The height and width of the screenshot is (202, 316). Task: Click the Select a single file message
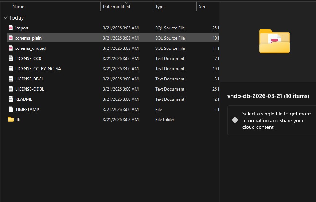(x=276, y=120)
